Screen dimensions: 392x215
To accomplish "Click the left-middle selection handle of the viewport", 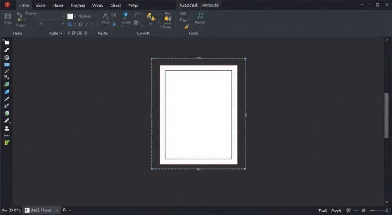I will click(151, 115).
